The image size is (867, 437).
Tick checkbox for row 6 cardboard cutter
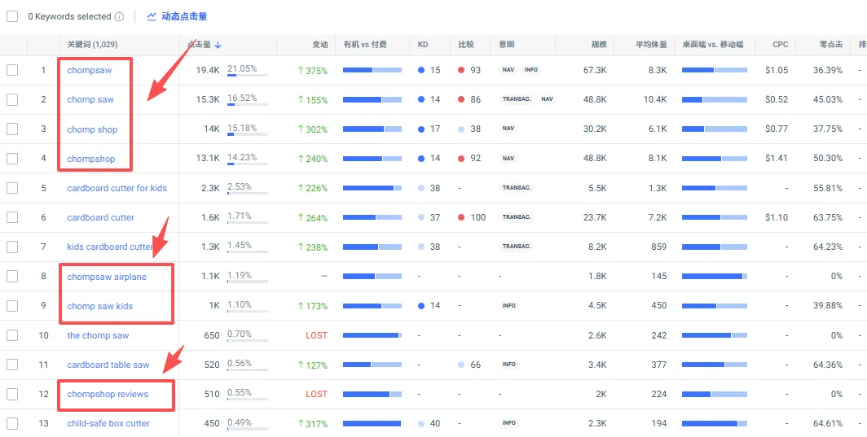(x=12, y=217)
